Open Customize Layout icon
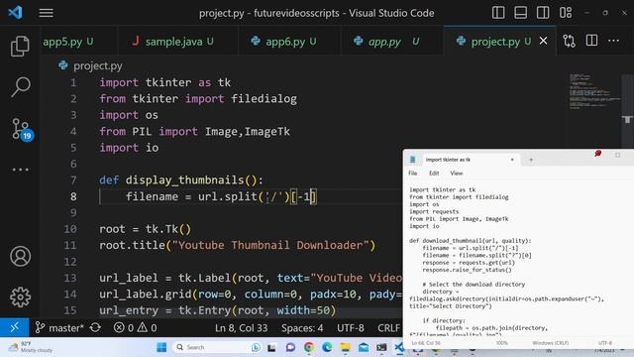 pyautogui.click(x=566, y=13)
